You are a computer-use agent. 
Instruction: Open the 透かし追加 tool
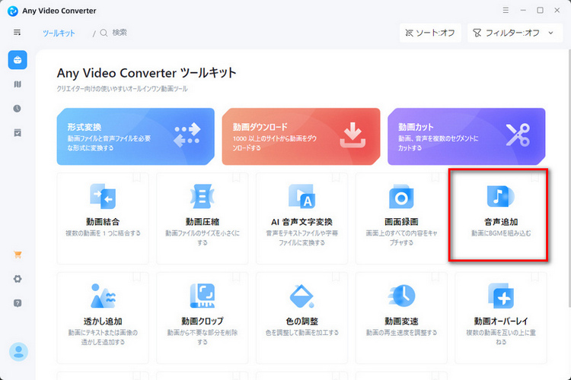(103, 318)
